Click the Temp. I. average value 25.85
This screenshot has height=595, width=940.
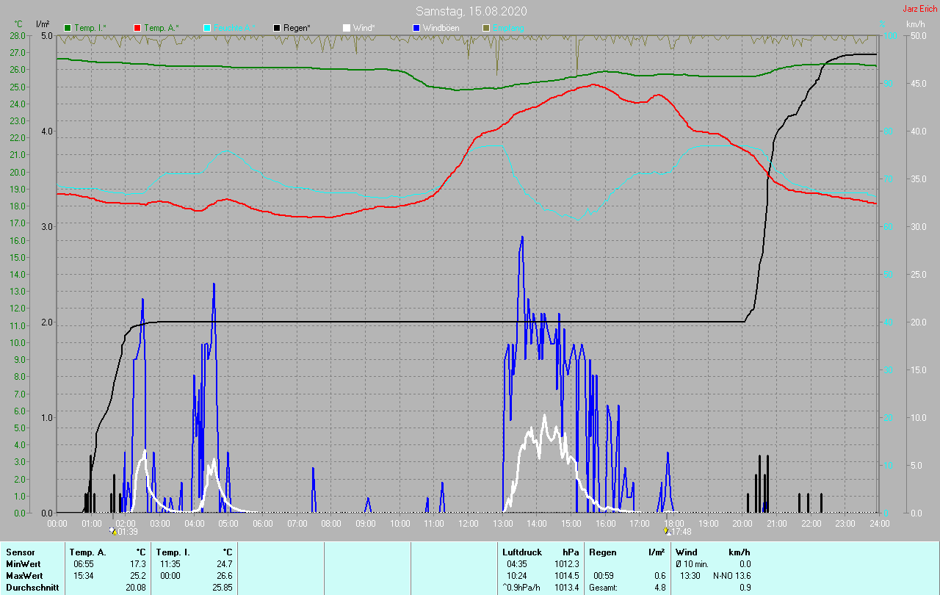pos(223,588)
